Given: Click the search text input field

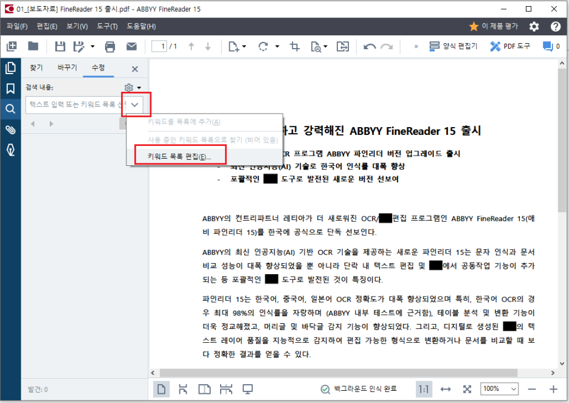Looking at the screenshot, I should (x=75, y=105).
